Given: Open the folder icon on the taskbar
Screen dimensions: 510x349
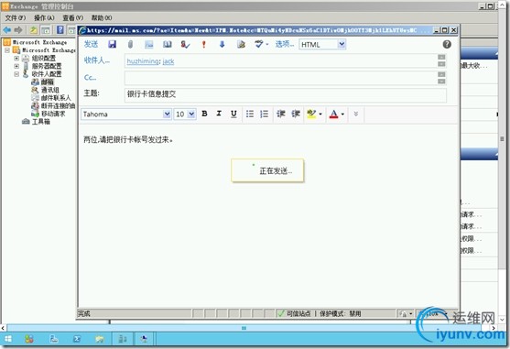Looking at the screenshot, I should [x=100, y=340].
